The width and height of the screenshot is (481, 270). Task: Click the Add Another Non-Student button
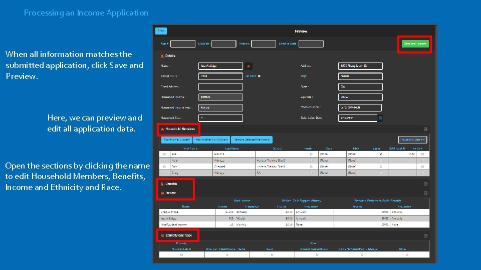click(211, 139)
